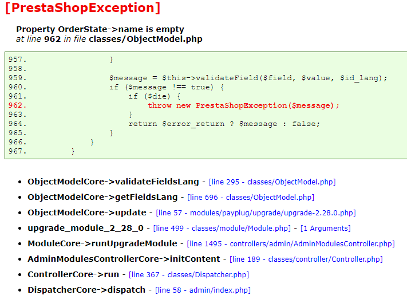Click the red line number 962

click(x=17, y=105)
